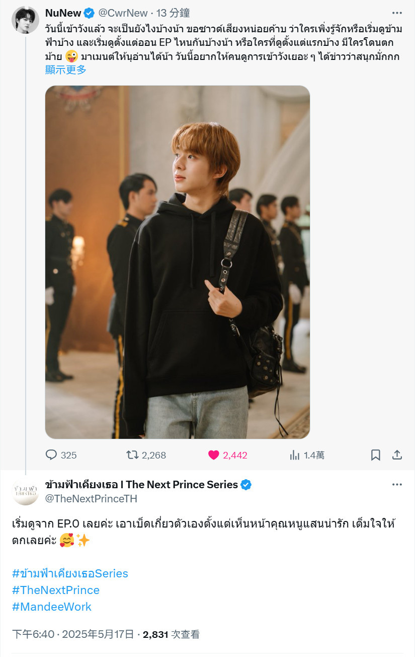Viewport: 415px width, 657px height.
Task: Toggle the pink like heart
Action: click(213, 455)
